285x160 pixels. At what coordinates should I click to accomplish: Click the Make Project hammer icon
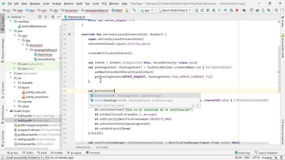tap(134, 10)
